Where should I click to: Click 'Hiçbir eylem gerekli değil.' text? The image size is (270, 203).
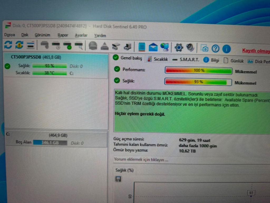[140, 114]
